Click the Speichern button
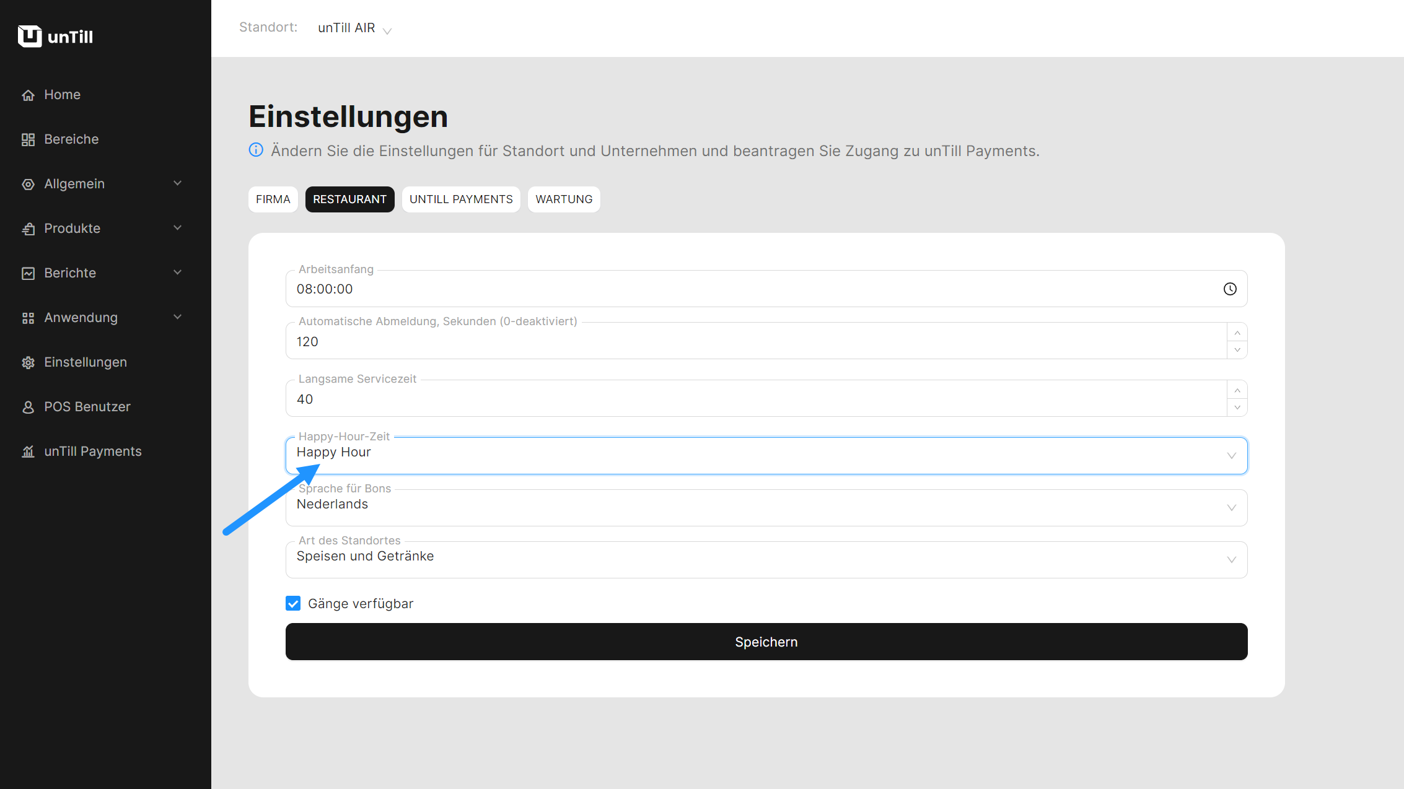This screenshot has width=1404, height=789. point(766,642)
